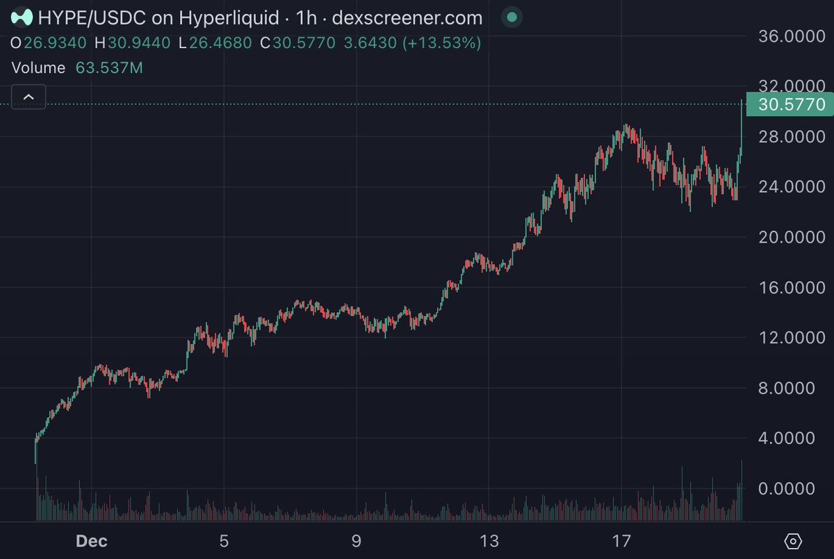Screen dimensions: 834x559
Task: Click the 16.0000 price axis label
Action: 792,288
